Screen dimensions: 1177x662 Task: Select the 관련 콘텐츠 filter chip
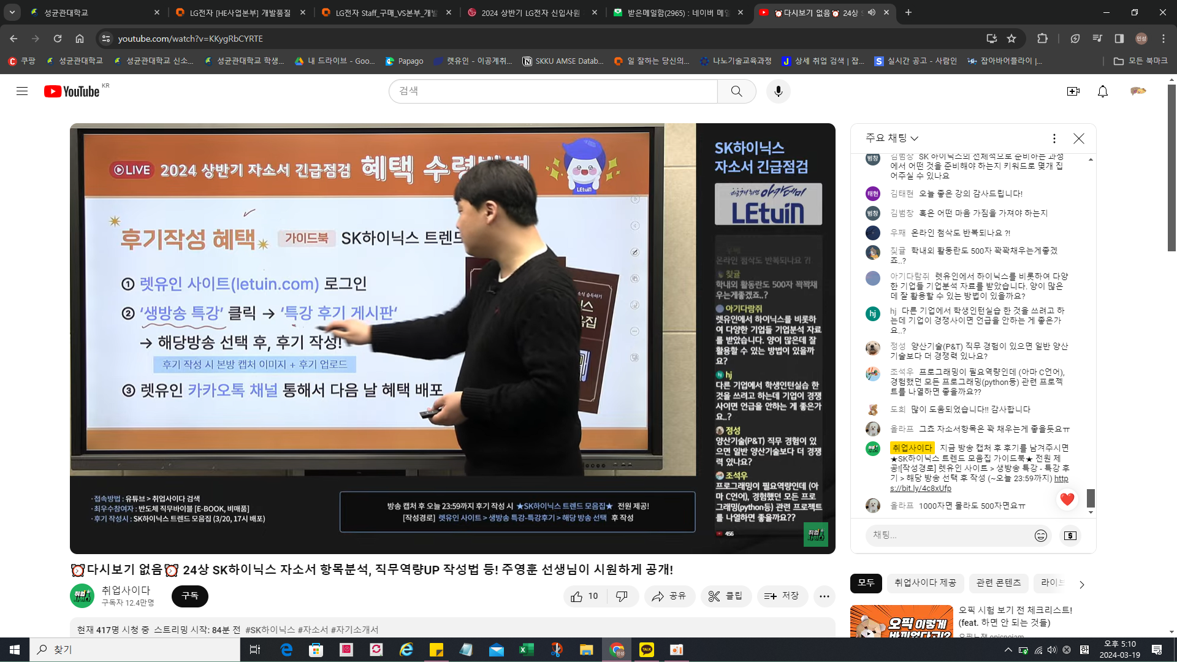pyautogui.click(x=998, y=583)
